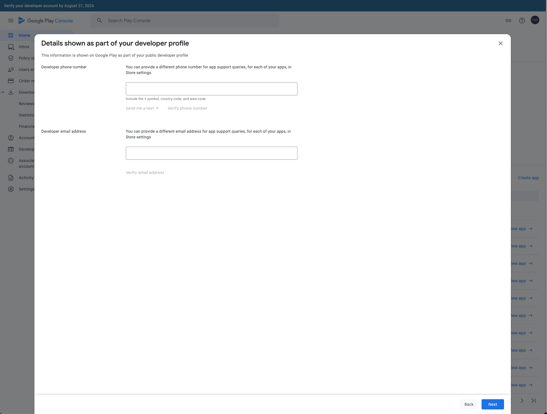Select Home in the sidebar menu
The width and height of the screenshot is (547, 414).
[24, 35]
